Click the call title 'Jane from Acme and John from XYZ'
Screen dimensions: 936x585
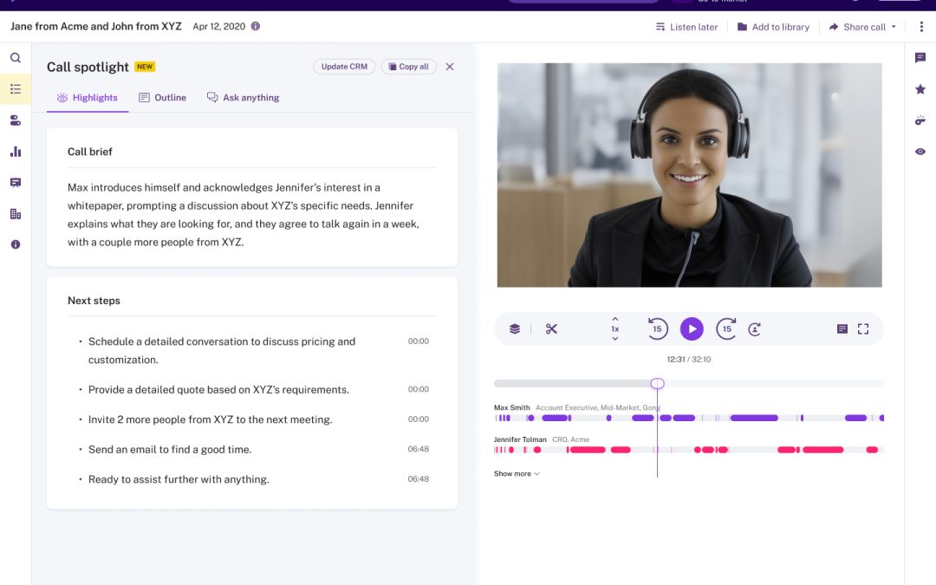[x=96, y=26]
